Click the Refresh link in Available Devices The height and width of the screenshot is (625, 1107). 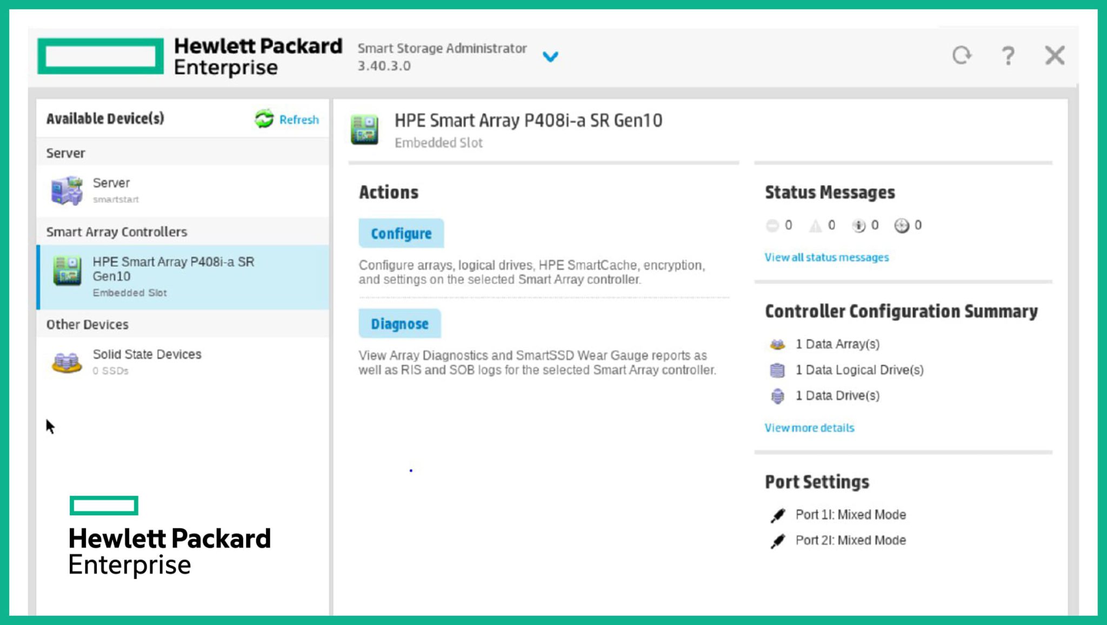299,119
